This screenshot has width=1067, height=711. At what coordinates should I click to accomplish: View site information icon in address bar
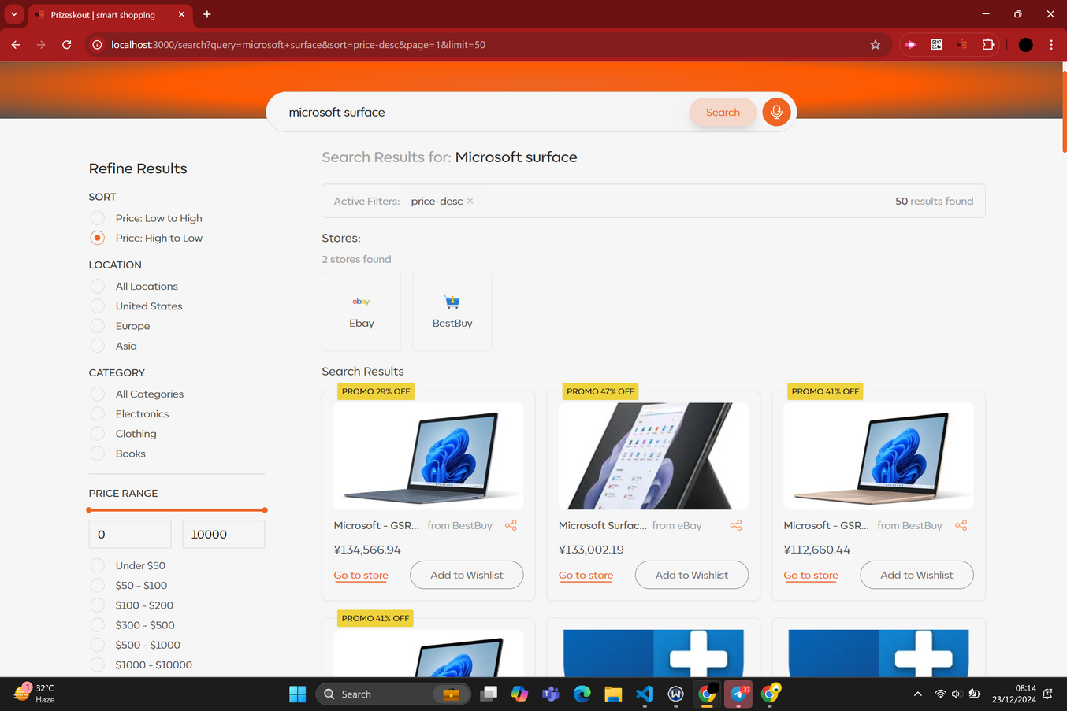[97, 45]
